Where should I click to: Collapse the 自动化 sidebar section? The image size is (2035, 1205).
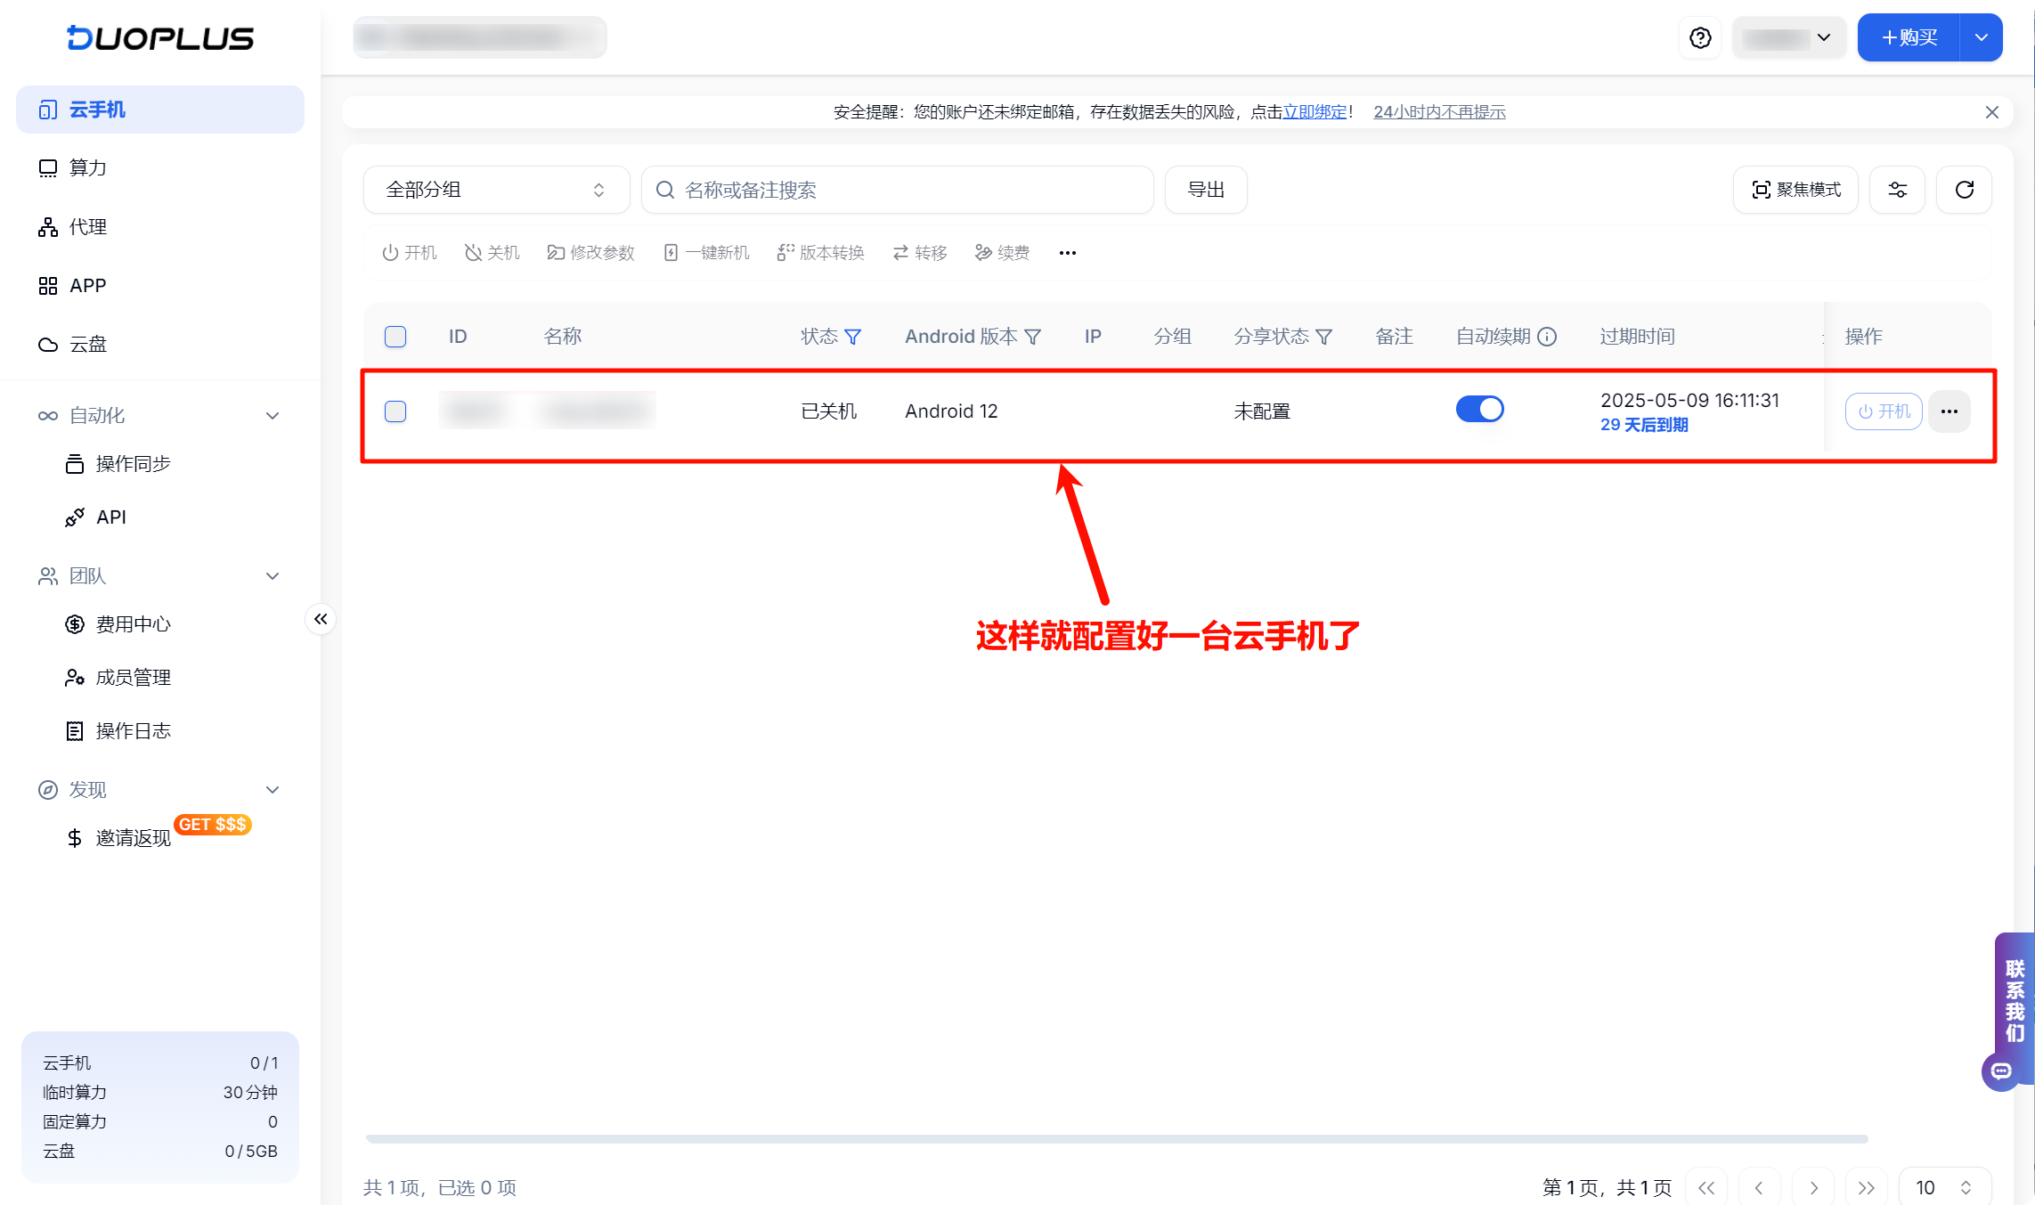pos(273,415)
